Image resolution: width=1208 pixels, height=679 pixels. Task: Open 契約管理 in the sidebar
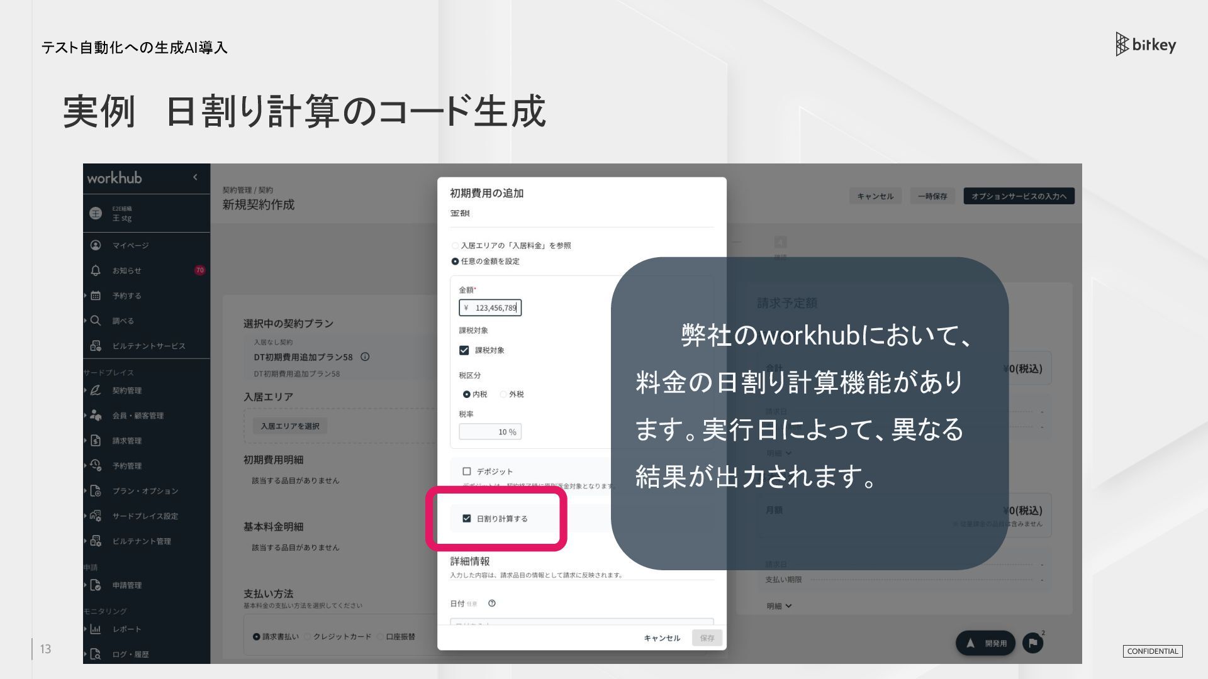tap(127, 390)
